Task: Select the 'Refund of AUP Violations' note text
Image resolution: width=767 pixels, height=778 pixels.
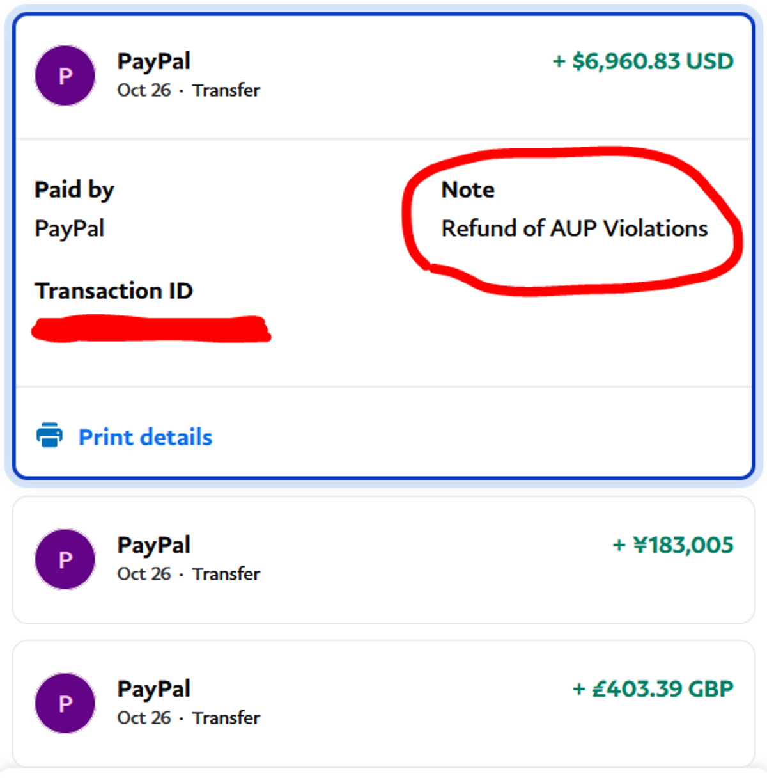Action: point(575,228)
